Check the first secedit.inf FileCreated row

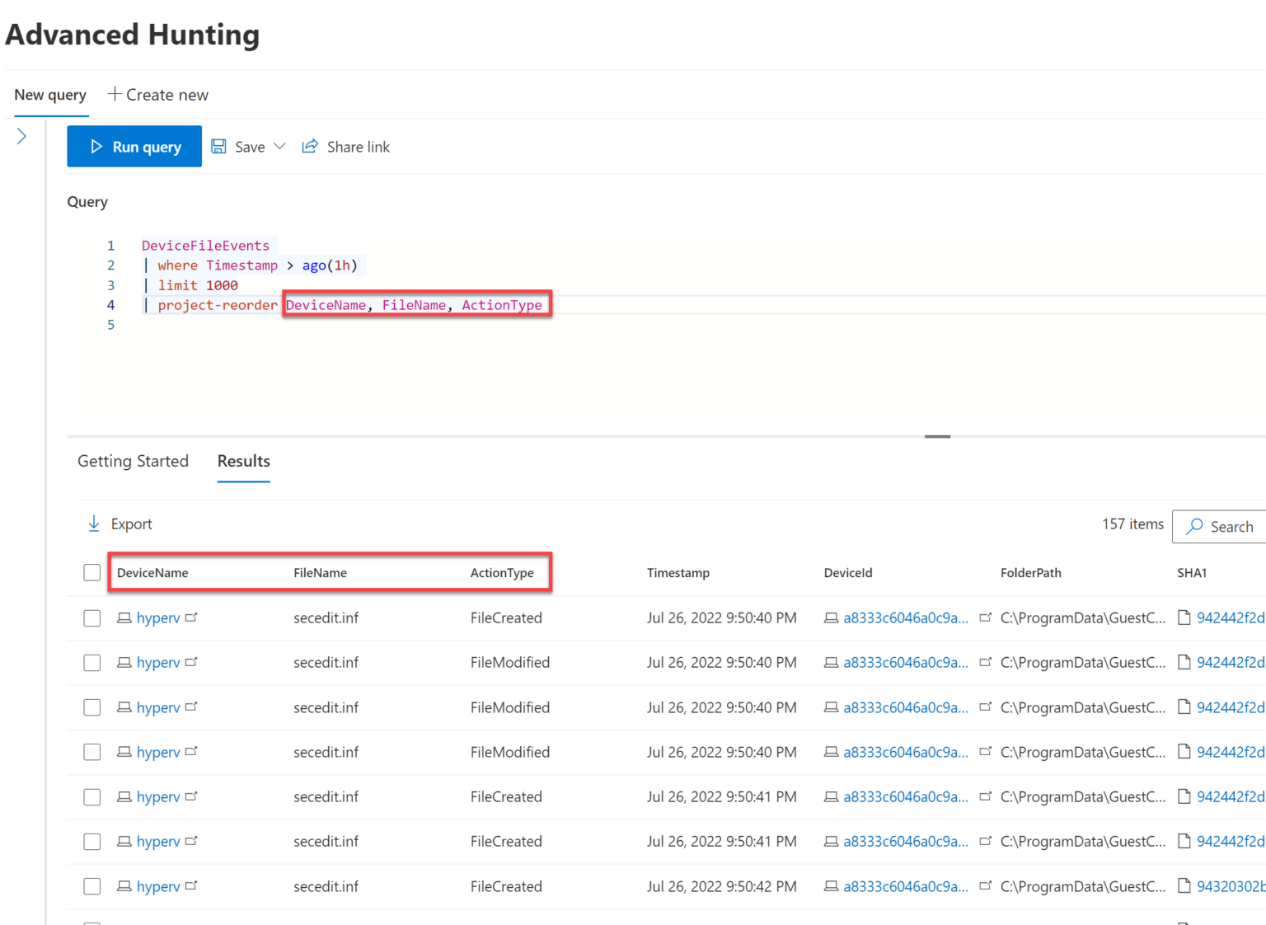pyautogui.click(x=92, y=618)
